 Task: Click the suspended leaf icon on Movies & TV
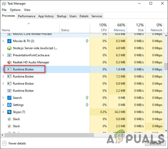(x=87, y=41)
